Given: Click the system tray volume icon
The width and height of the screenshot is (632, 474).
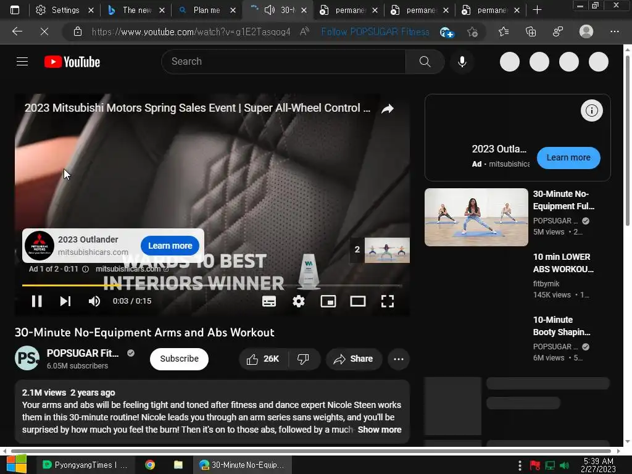Looking at the screenshot, I should click(565, 465).
